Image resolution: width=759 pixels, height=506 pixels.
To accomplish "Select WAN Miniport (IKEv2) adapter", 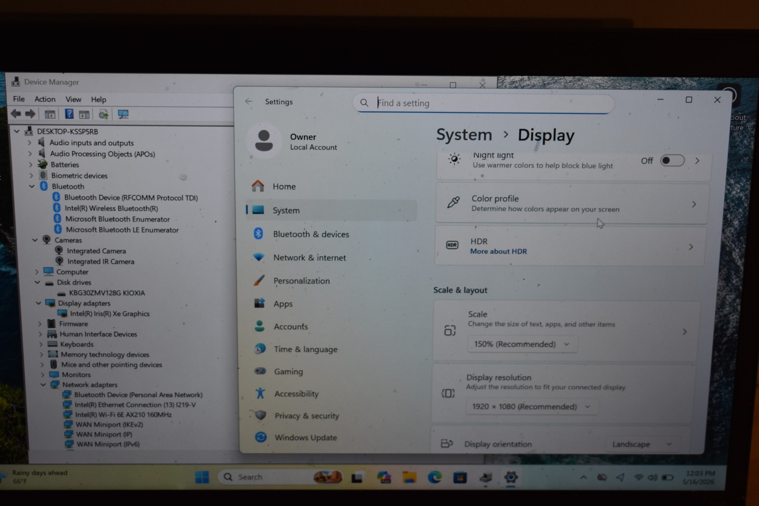I will (x=110, y=424).
